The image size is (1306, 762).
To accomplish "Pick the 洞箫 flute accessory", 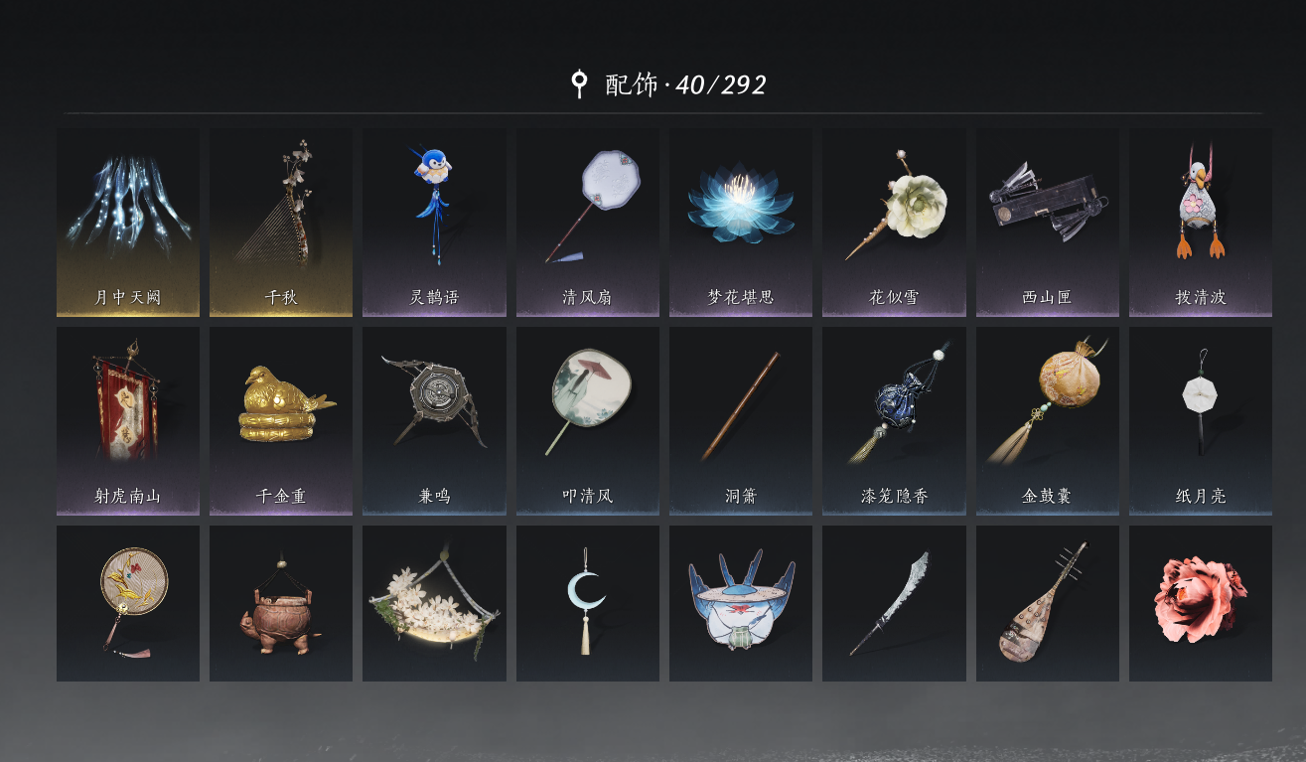I will click(741, 421).
